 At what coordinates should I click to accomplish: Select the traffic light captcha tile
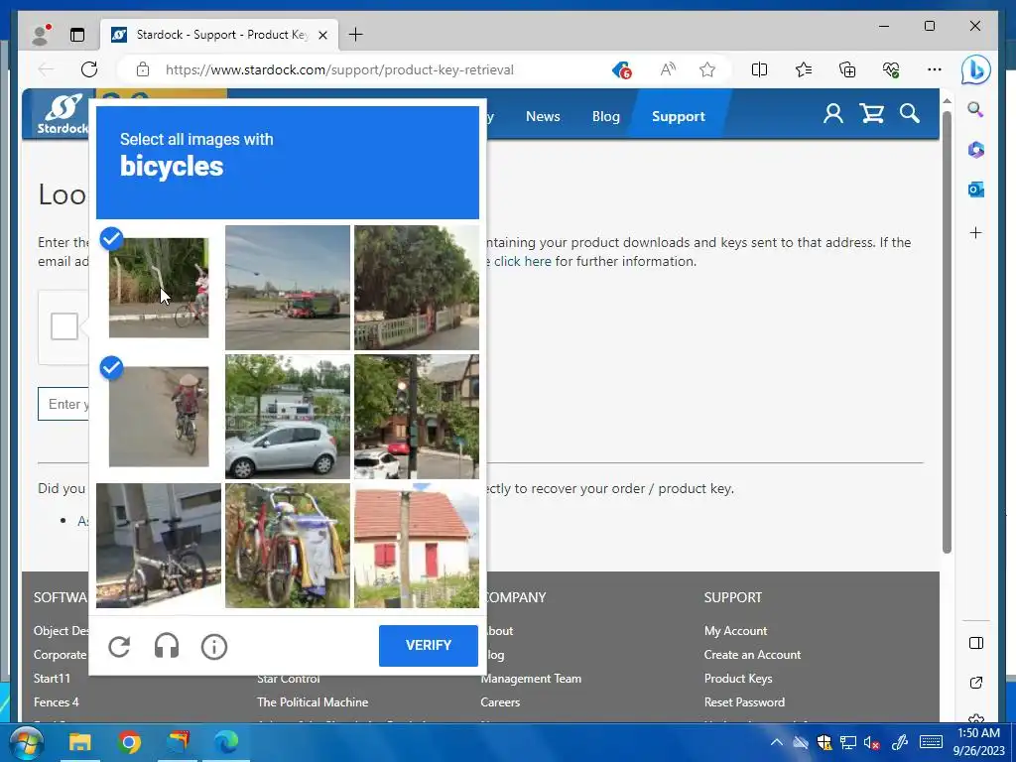(417, 417)
